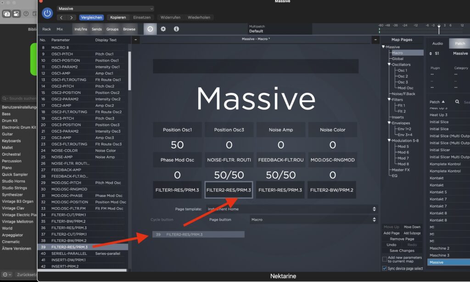
Task: Open the Massive preset dropdown at top
Action: tap(106, 9)
